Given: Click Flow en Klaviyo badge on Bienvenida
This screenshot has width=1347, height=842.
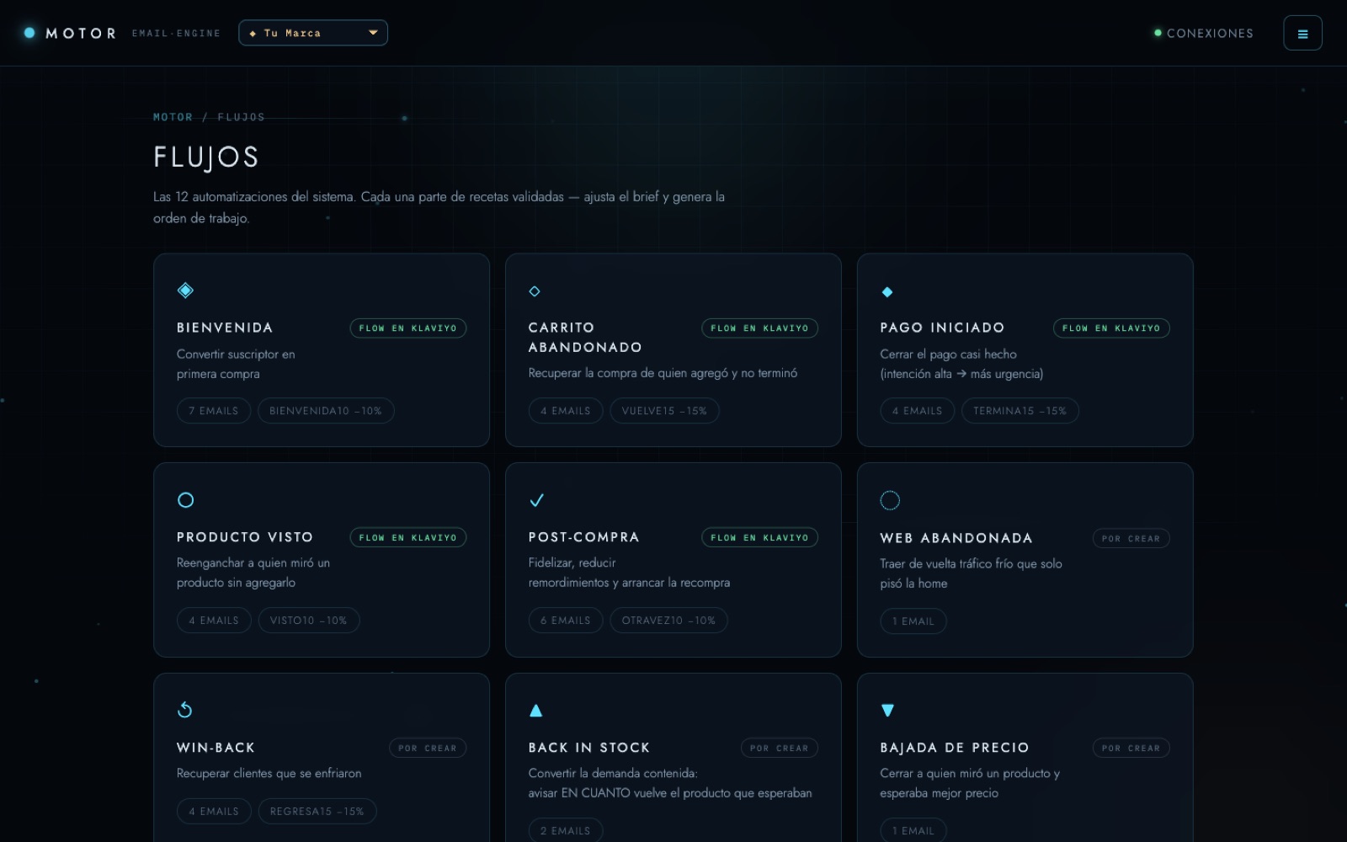Looking at the screenshot, I should (x=408, y=328).
